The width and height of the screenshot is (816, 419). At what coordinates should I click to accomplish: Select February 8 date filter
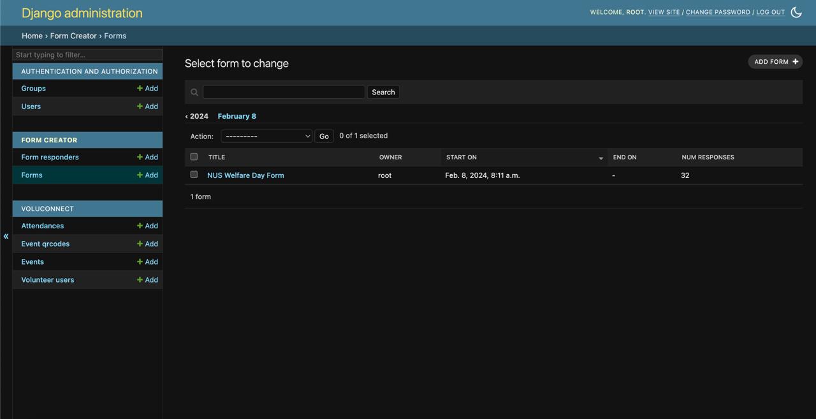237,117
